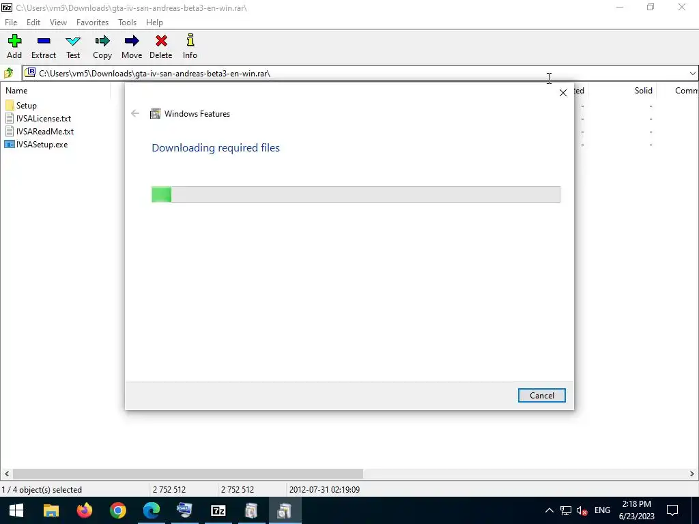This screenshot has width=699, height=524.
Task: Select the IVSAReadMe.txt file name
Action: (45, 132)
